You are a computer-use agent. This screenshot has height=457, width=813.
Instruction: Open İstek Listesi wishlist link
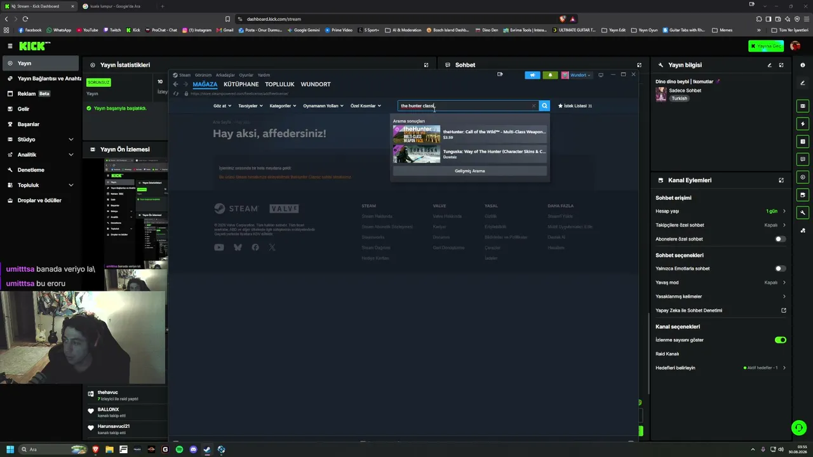click(x=575, y=106)
